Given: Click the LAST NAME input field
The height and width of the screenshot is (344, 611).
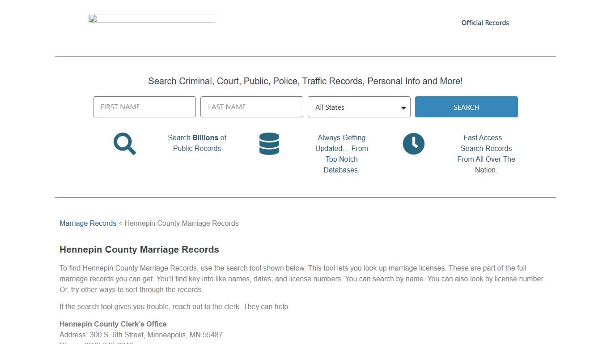Looking at the screenshot, I should pyautogui.click(x=251, y=107).
